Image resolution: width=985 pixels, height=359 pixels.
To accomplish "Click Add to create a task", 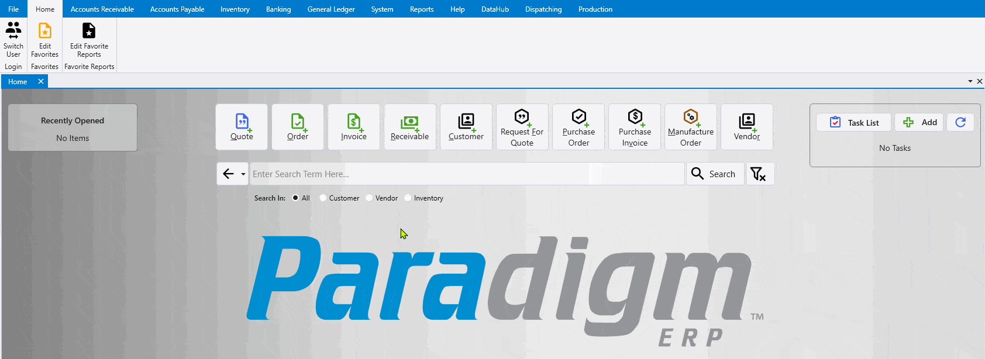I will pyautogui.click(x=919, y=122).
